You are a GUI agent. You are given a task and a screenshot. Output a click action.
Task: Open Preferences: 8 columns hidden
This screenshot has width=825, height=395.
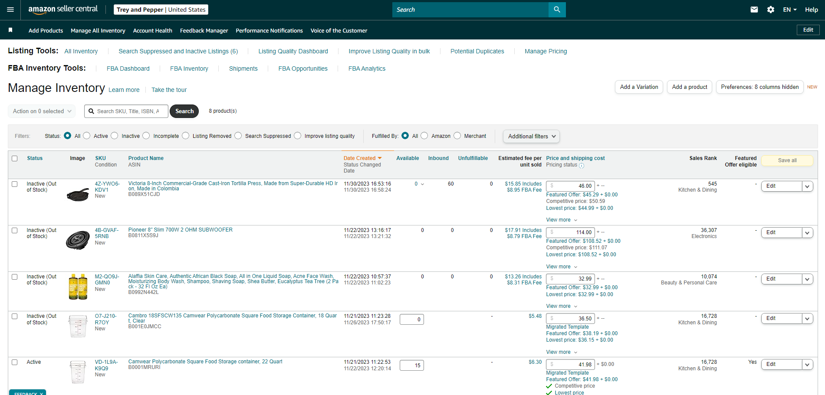pyautogui.click(x=760, y=87)
